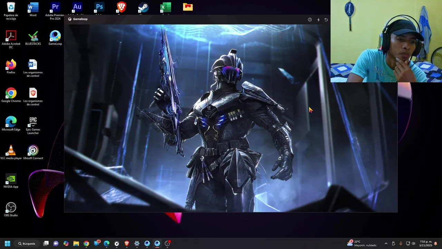Open the Gameloop help question-mark icon
This screenshot has width=442, height=249.
click(x=310, y=20)
